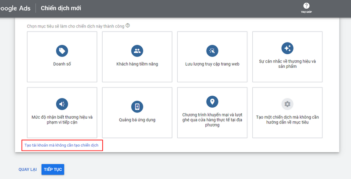
Task: Select the megaphone brand awareness icon
Action: tap(62, 104)
